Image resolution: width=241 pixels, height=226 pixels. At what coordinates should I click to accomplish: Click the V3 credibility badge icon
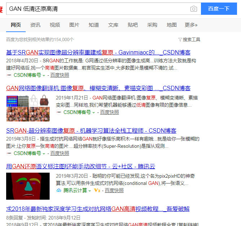97,190
